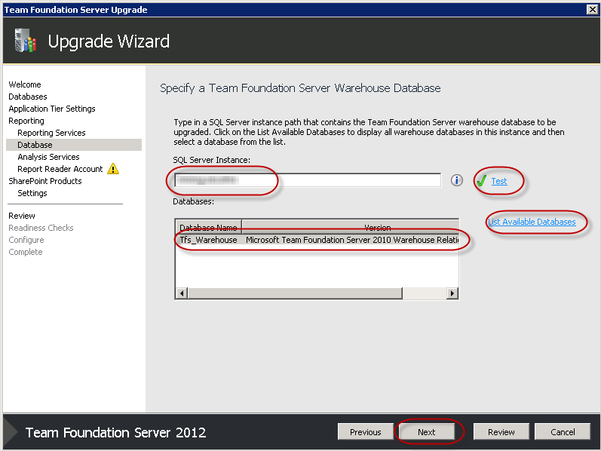
Task: Click the Version column header
Action: [x=351, y=226]
